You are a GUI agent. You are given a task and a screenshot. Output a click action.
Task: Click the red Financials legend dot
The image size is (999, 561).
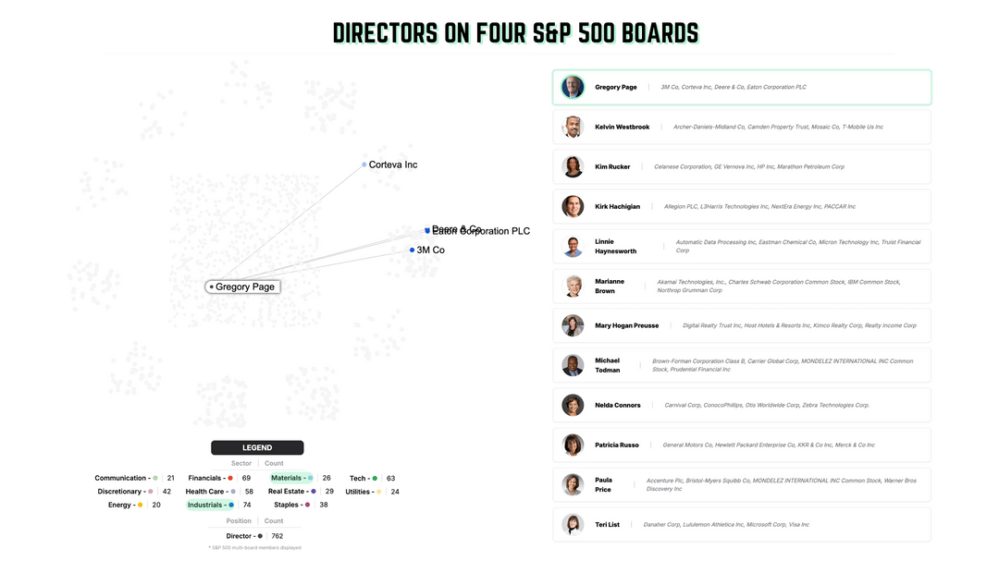230,478
